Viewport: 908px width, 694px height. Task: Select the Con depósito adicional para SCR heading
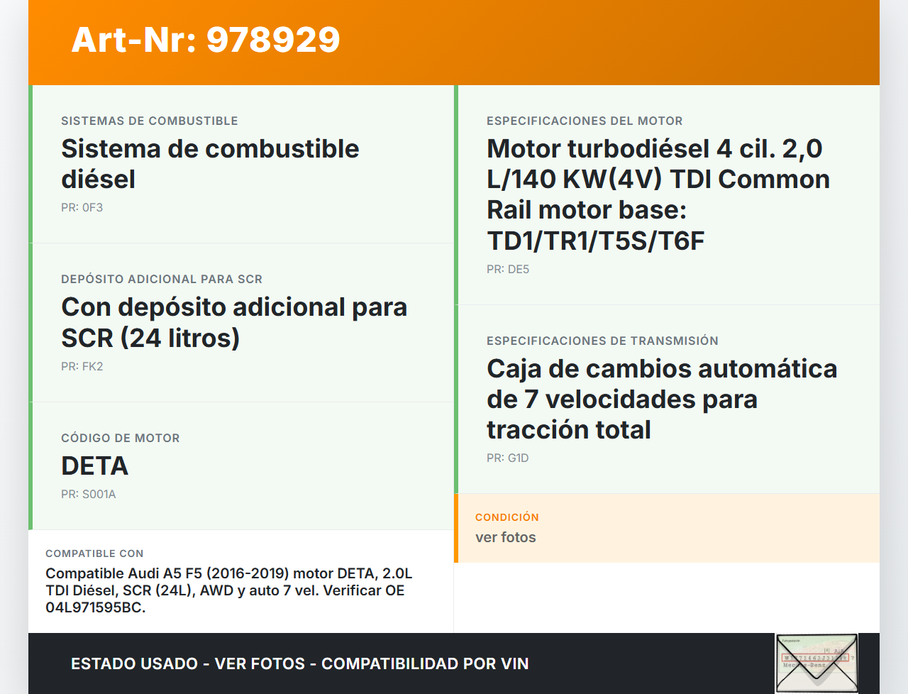(234, 322)
